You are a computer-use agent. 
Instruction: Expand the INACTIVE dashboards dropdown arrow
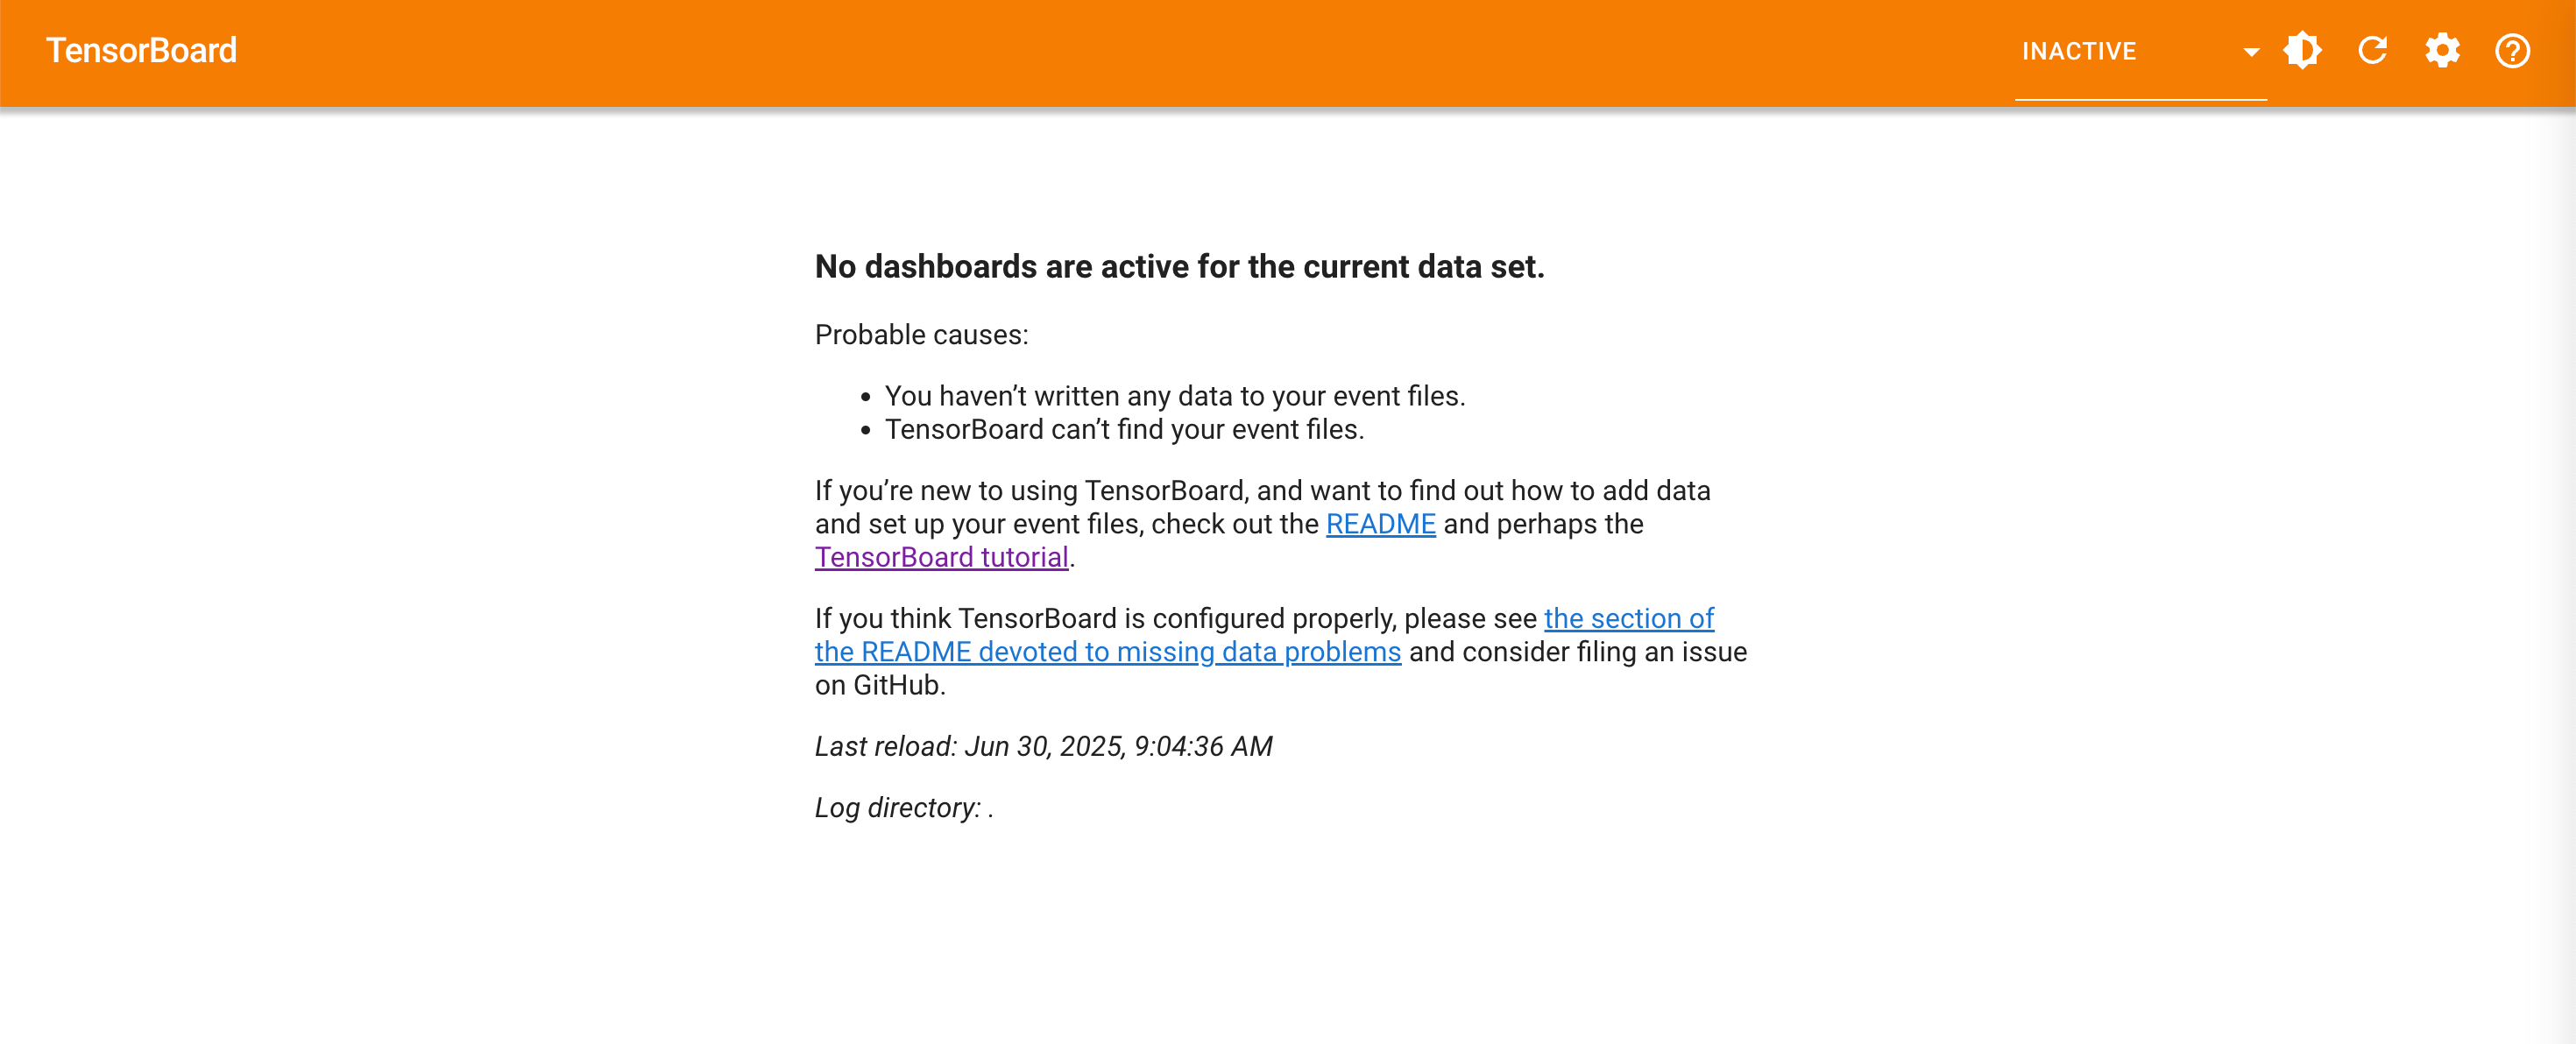click(2251, 52)
